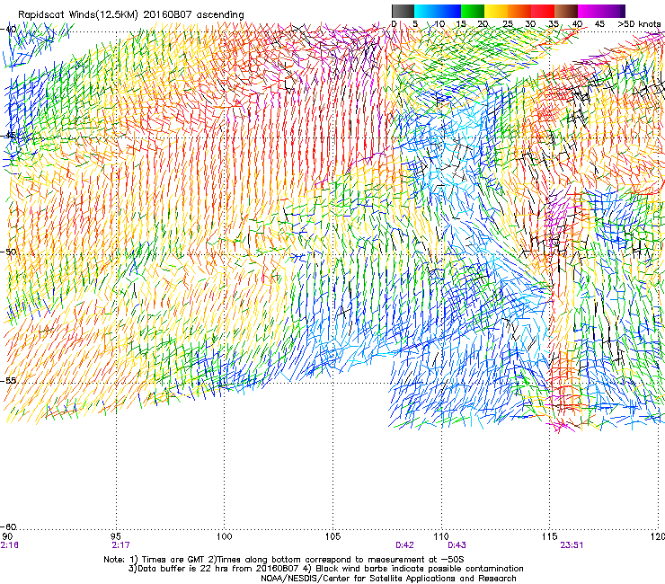Click the cyan-blue 5-15 knots color swatch

pyautogui.click(x=438, y=11)
